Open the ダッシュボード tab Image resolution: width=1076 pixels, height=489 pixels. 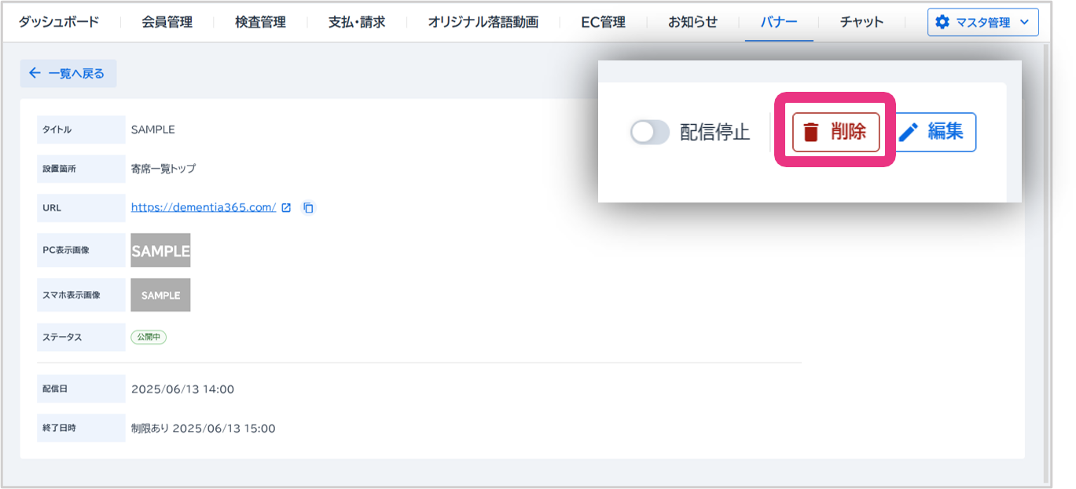click(59, 22)
